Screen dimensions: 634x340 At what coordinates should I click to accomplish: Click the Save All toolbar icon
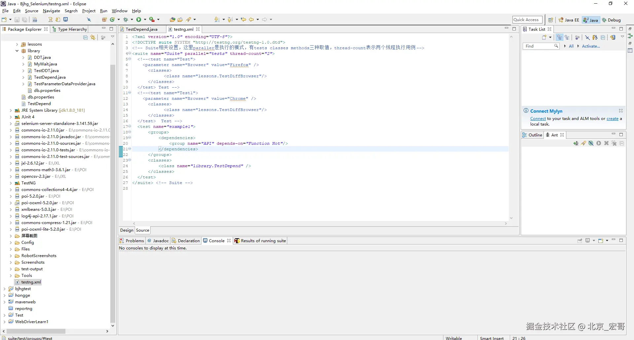pyautogui.click(x=24, y=19)
